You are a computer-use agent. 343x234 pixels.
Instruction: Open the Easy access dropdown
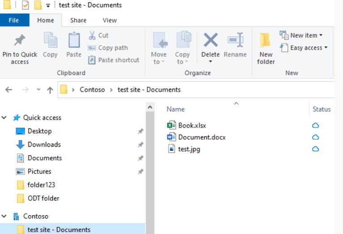coord(304,47)
